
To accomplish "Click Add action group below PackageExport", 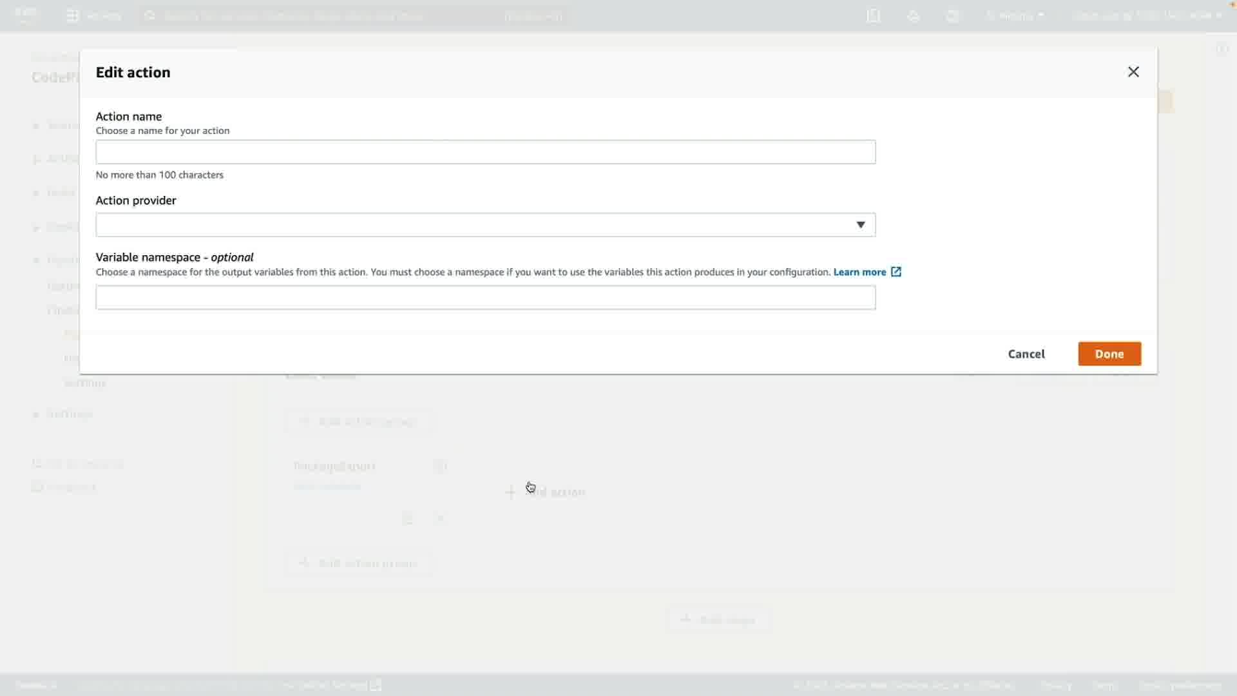I will 360,563.
